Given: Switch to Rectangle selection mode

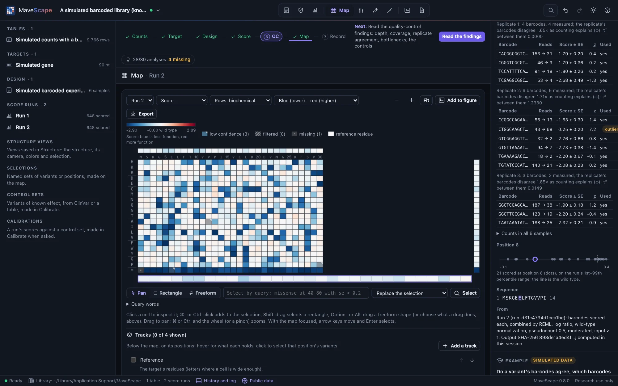Looking at the screenshot, I should pos(168,293).
